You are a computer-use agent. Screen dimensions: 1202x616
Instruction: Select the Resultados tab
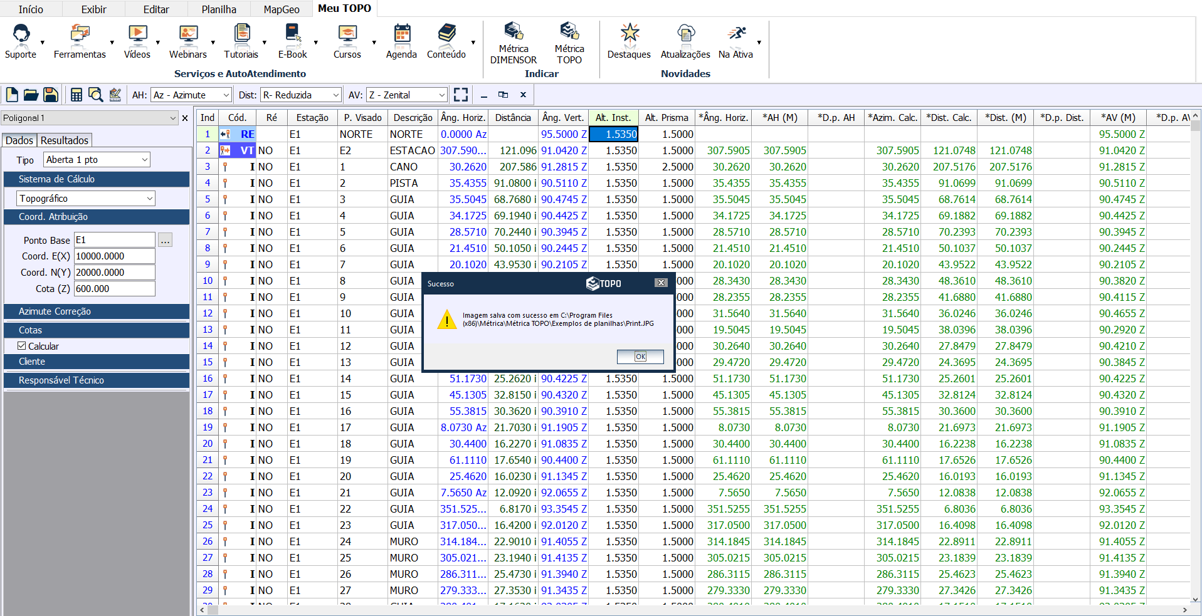pos(65,140)
